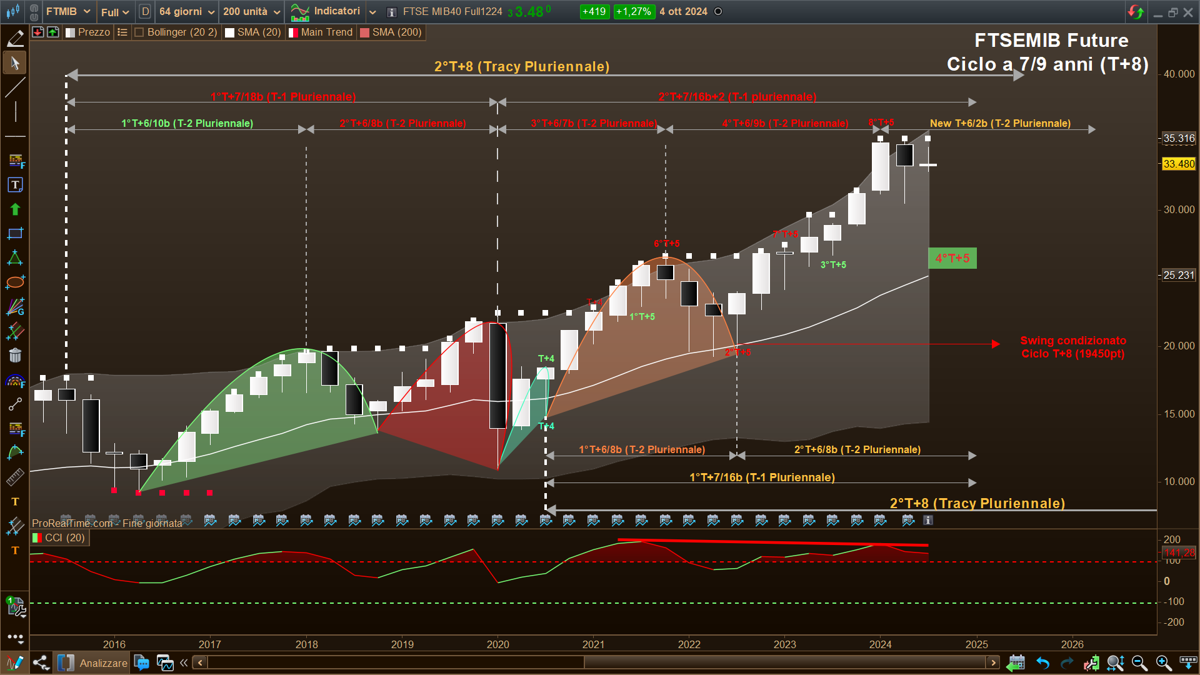The image size is (1200, 675).
Task: Toggle the Analizzare analysis mode
Action: tap(92, 663)
